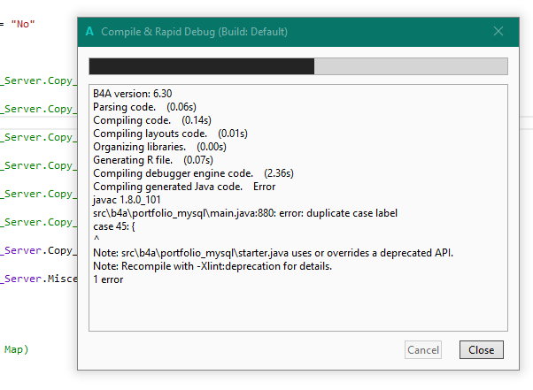This screenshot has height=390, width=533.
Task: Click the B4A logo icon in title bar
Action: (x=89, y=31)
